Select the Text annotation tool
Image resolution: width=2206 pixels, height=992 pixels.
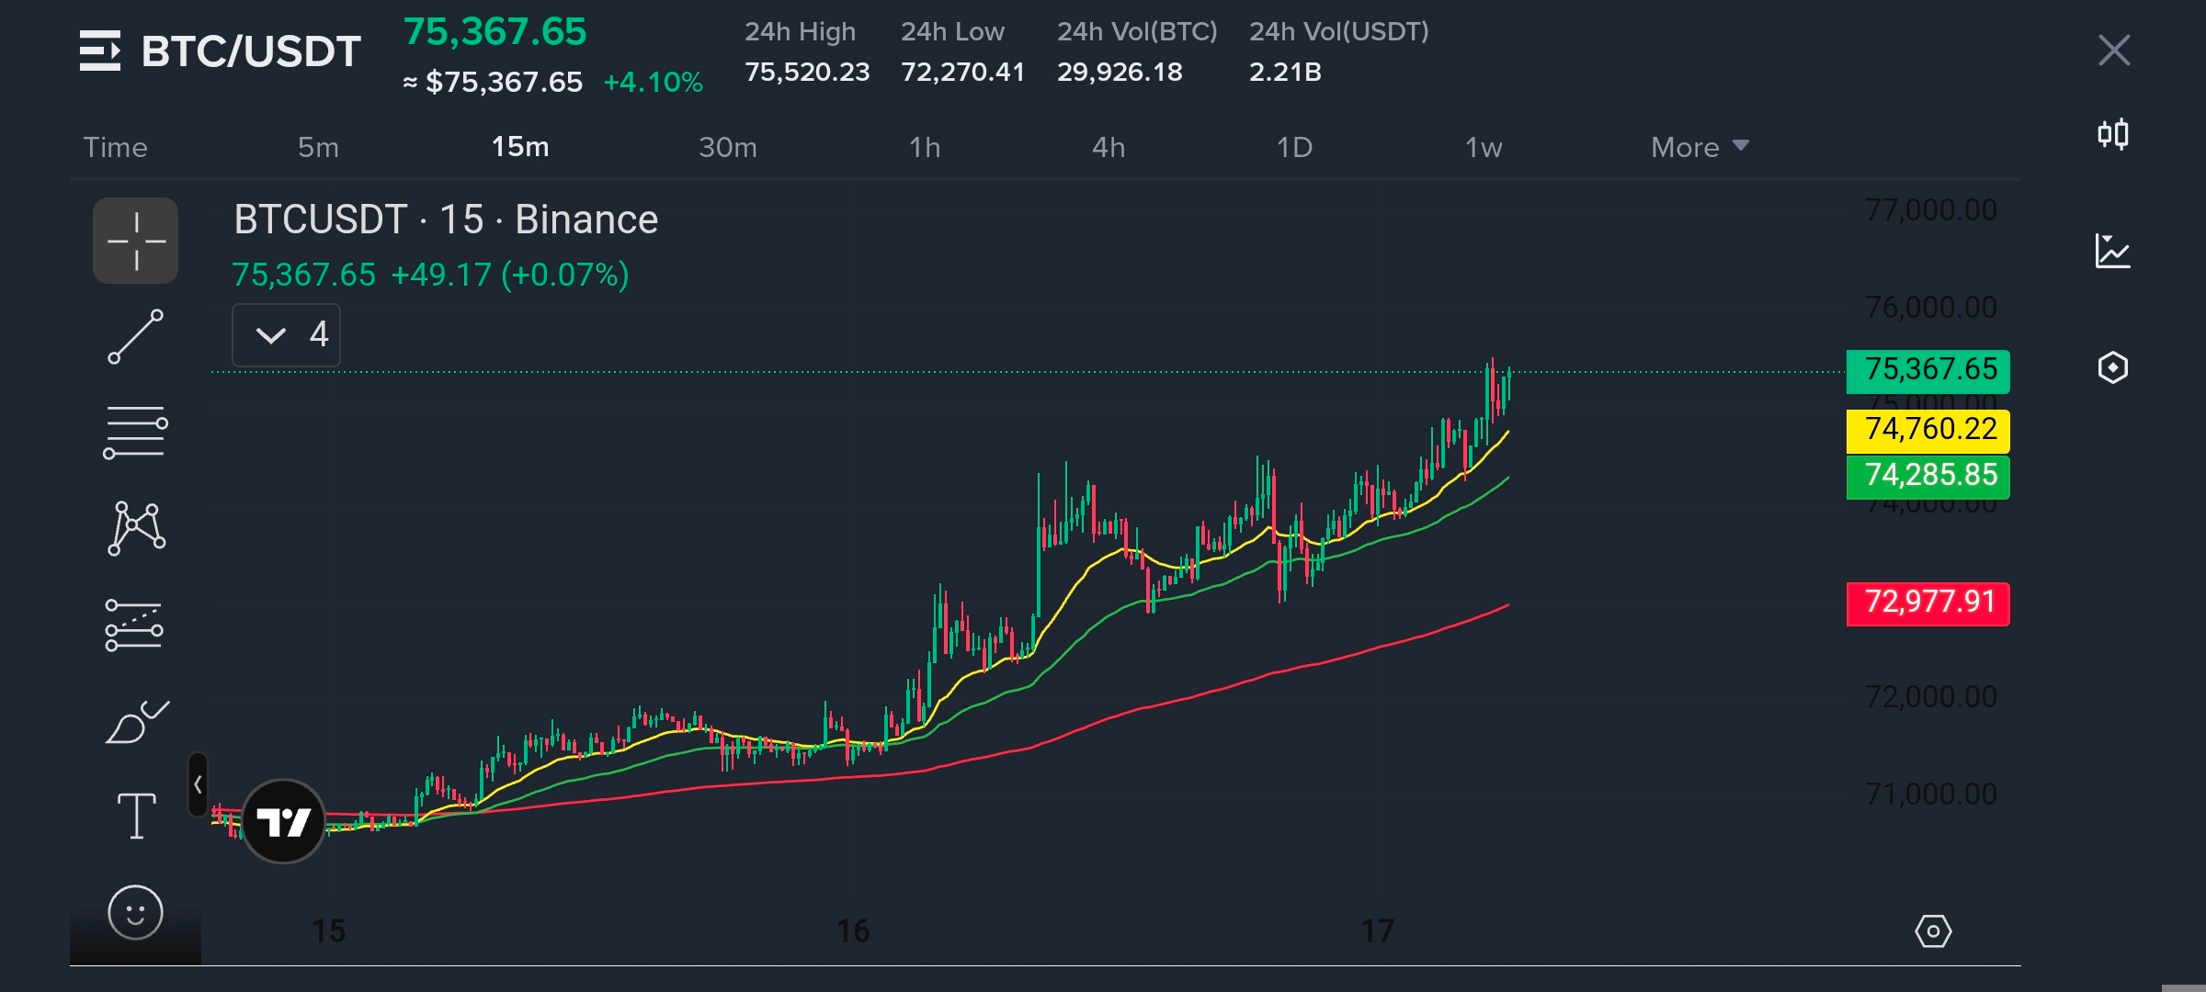point(136,816)
